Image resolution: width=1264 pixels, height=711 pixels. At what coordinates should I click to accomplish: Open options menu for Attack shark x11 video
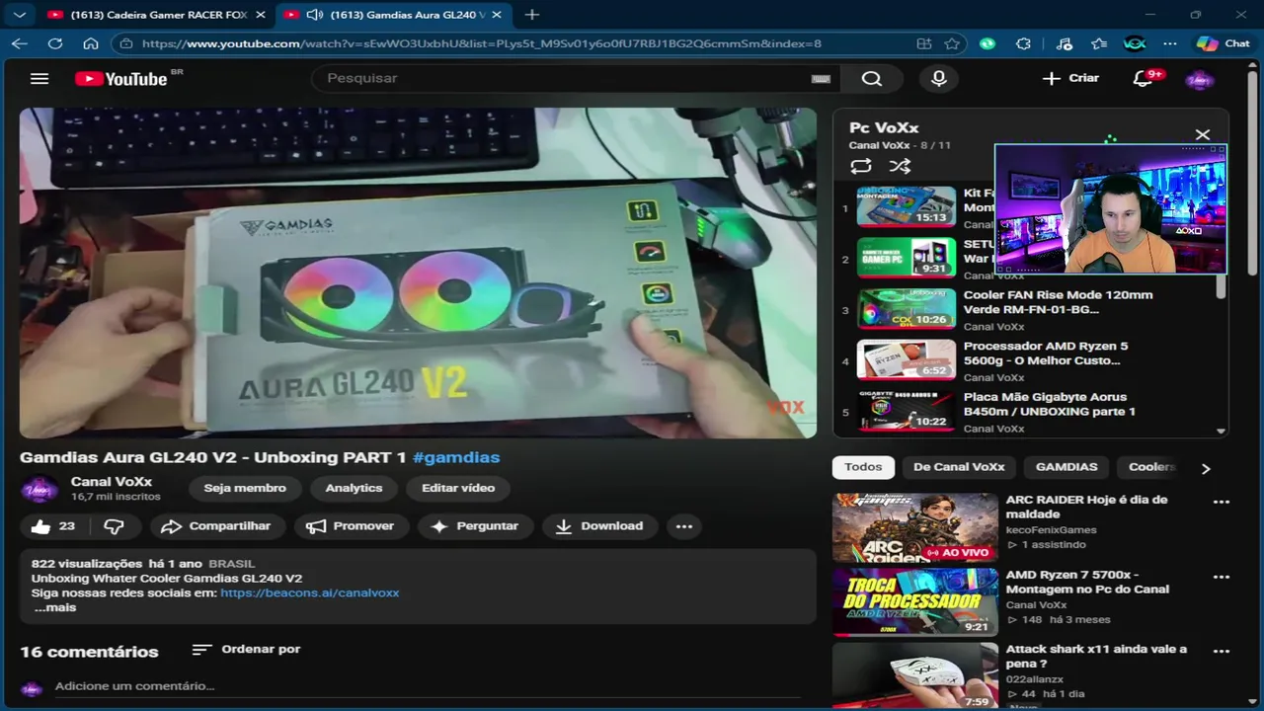point(1222,652)
